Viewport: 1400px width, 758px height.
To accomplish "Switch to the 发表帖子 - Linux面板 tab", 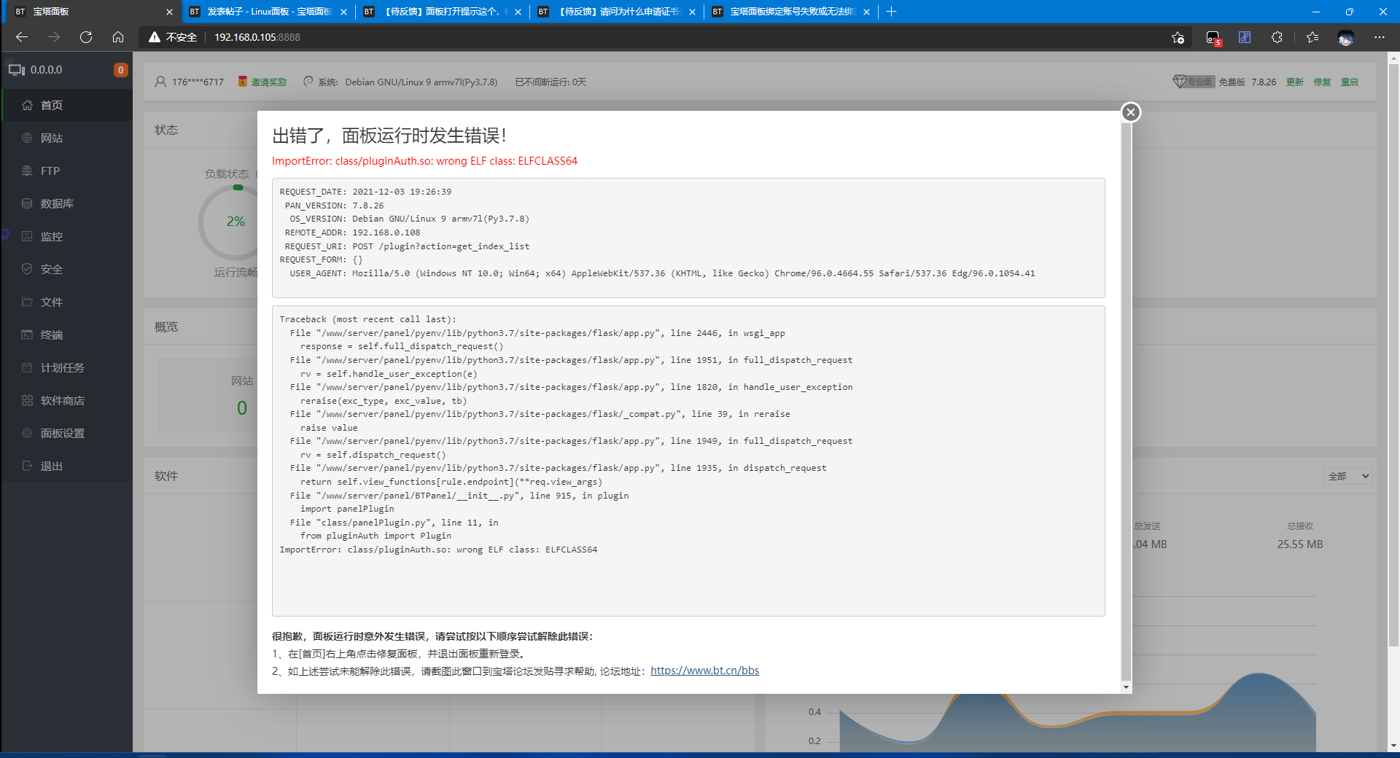I will point(267,12).
